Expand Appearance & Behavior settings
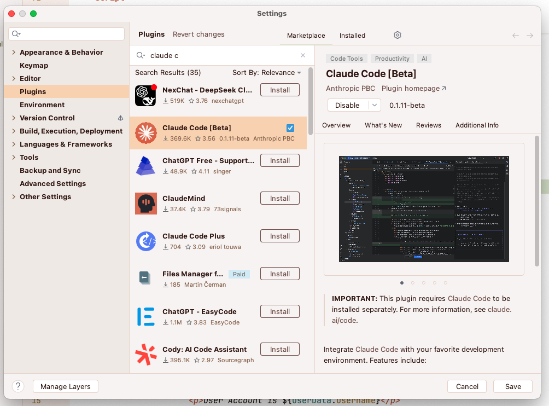The width and height of the screenshot is (549, 406). (x=14, y=52)
